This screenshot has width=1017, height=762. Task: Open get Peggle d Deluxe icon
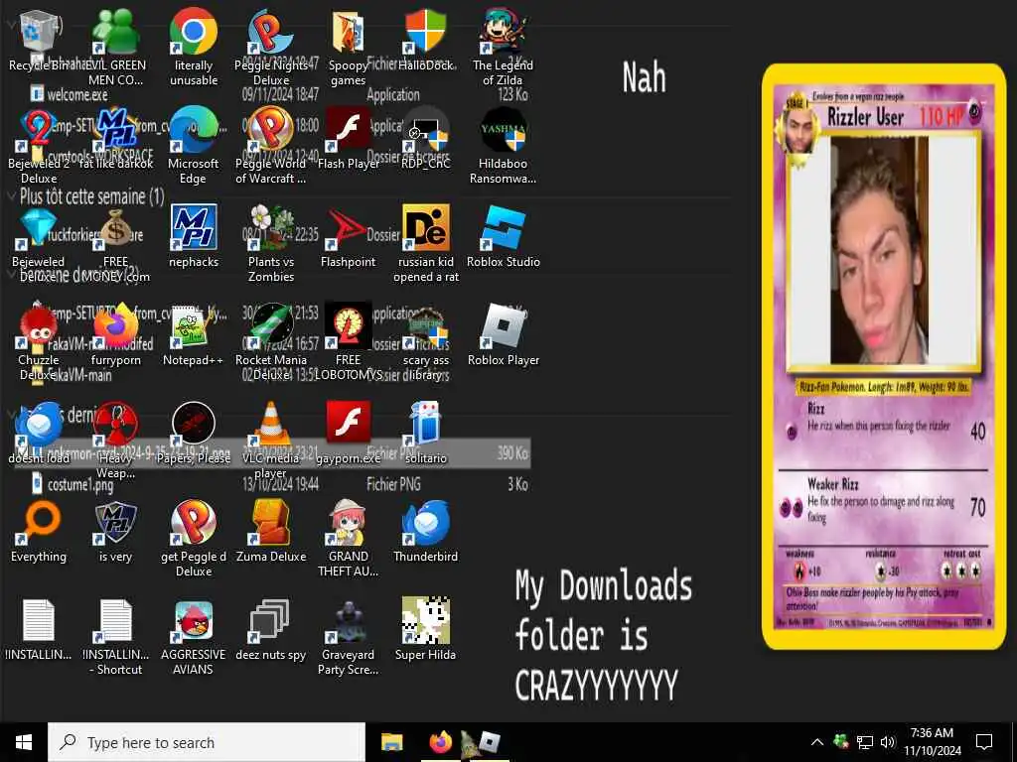pos(194,524)
